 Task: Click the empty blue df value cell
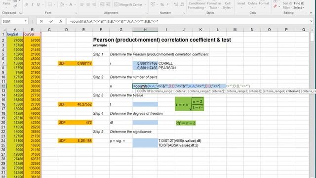click(x=145, y=123)
